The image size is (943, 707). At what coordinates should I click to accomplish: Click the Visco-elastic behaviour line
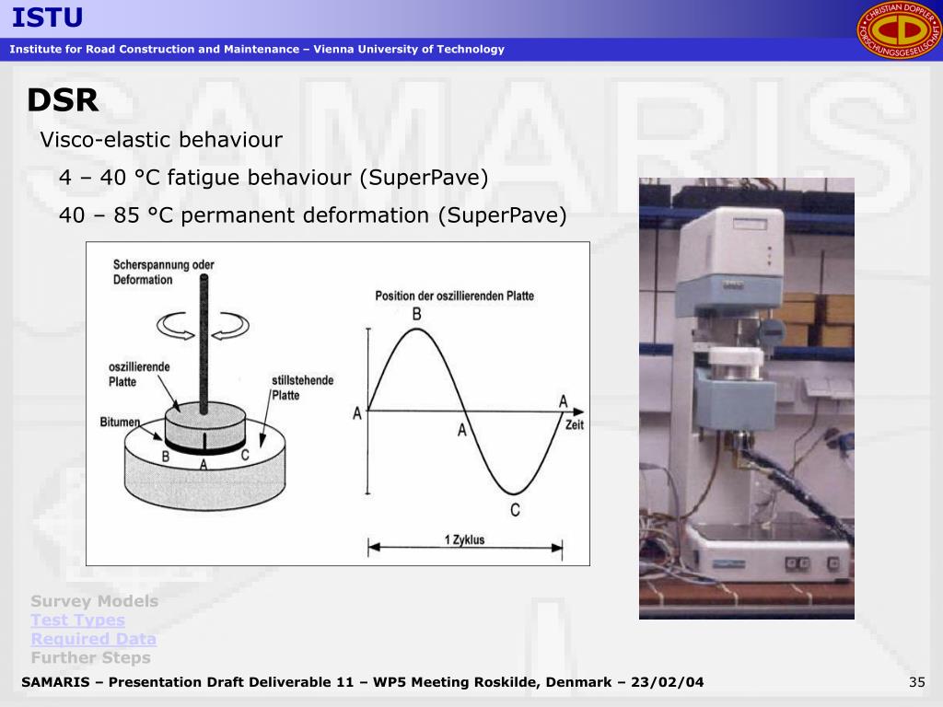pyautogui.click(x=161, y=140)
